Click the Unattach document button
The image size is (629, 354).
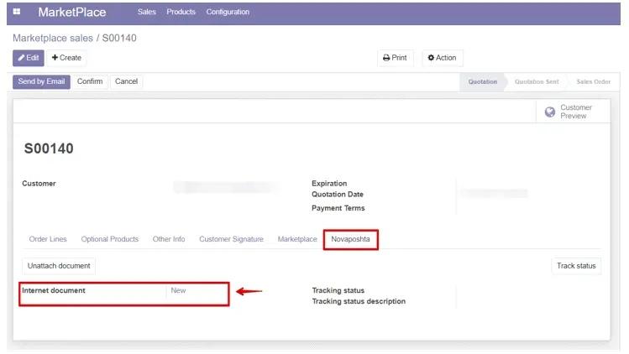pyautogui.click(x=59, y=266)
